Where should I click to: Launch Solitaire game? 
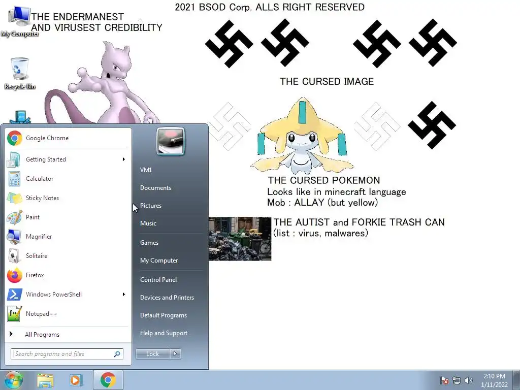coord(68,256)
